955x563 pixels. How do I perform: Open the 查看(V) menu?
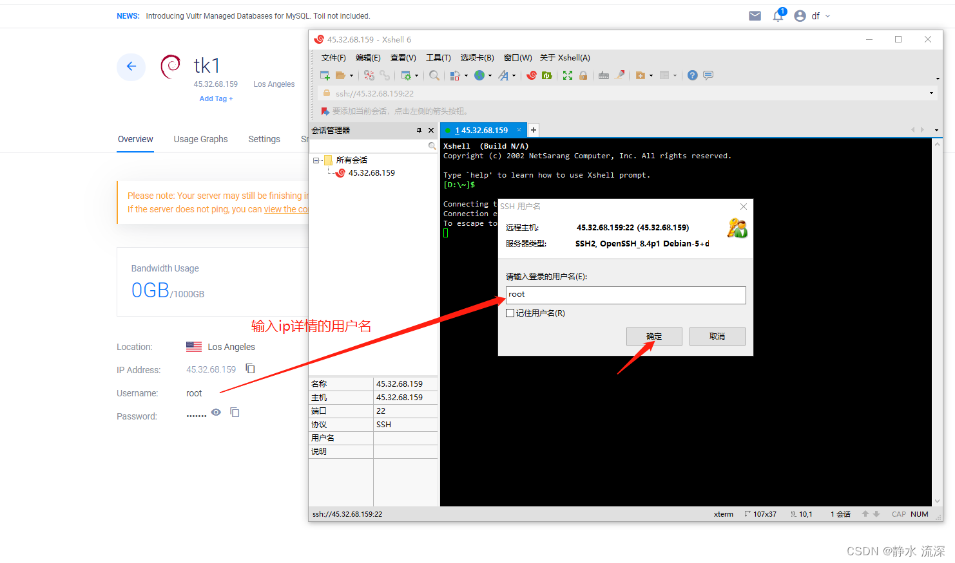tap(403, 58)
